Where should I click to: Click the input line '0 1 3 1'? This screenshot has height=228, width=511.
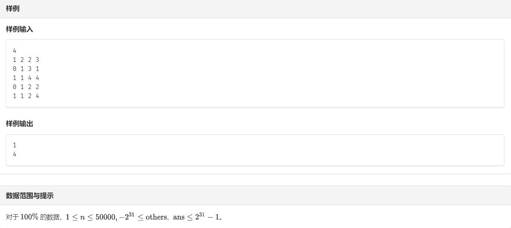pos(26,69)
